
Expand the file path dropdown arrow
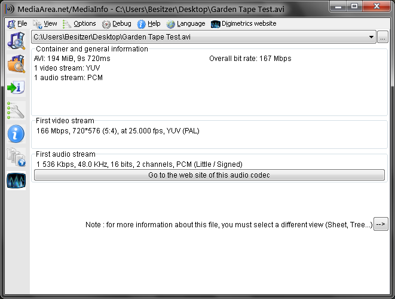[371, 37]
